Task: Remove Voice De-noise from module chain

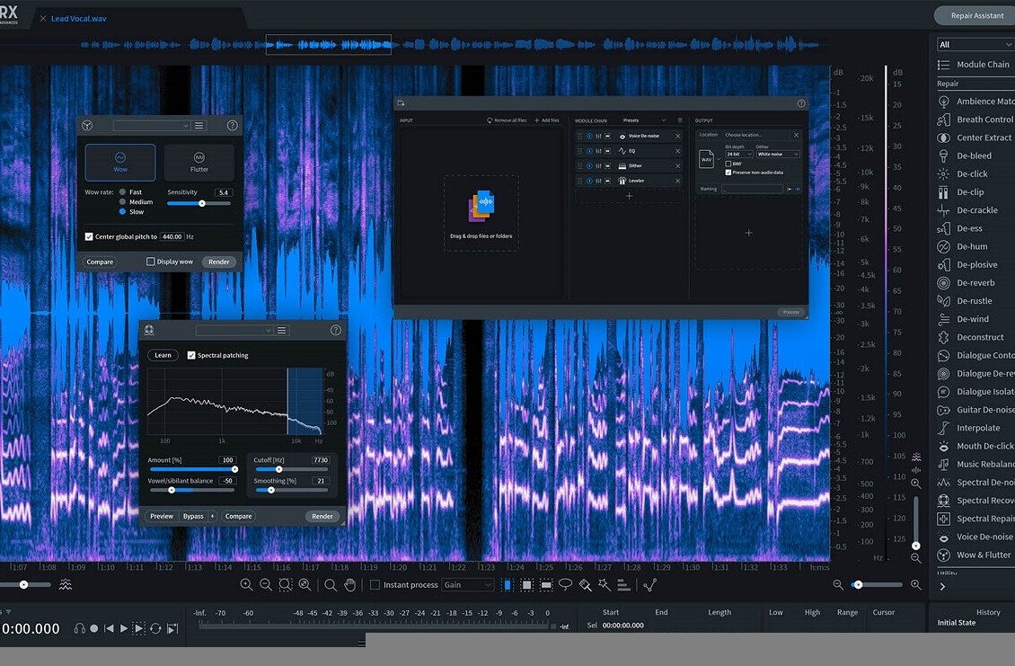Action: (x=677, y=137)
